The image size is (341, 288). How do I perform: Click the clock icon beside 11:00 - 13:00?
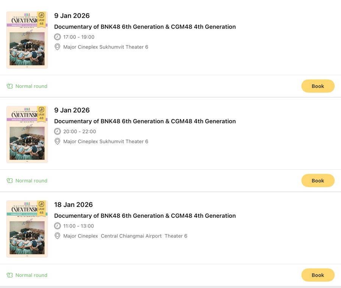57,226
